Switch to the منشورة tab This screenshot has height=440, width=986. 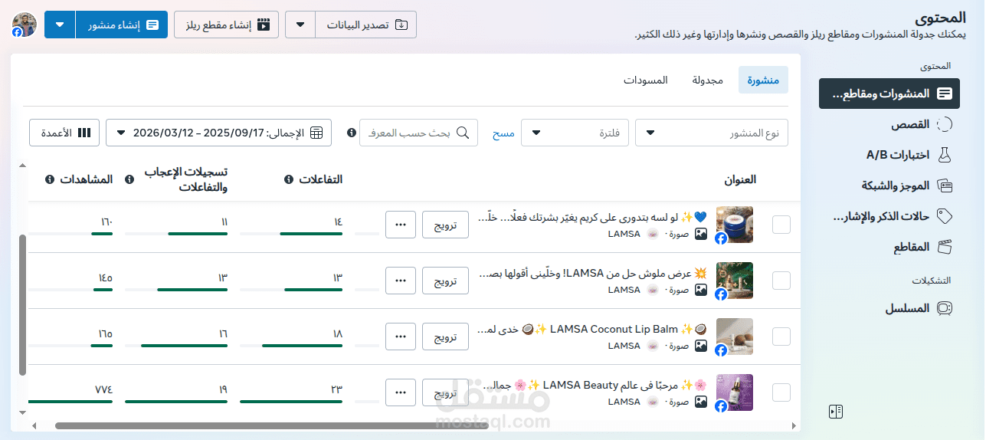[x=763, y=80]
